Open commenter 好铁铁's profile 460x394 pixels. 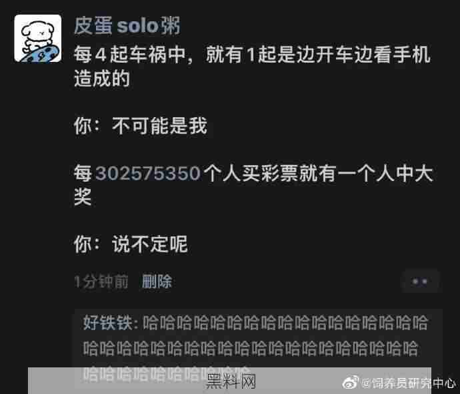point(107,323)
